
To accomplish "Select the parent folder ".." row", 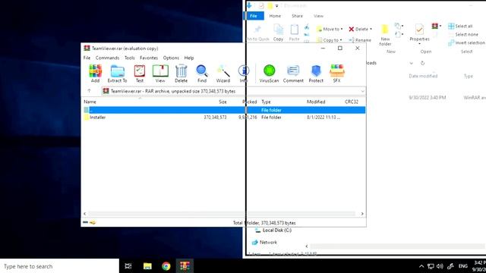I will (x=224, y=110).
